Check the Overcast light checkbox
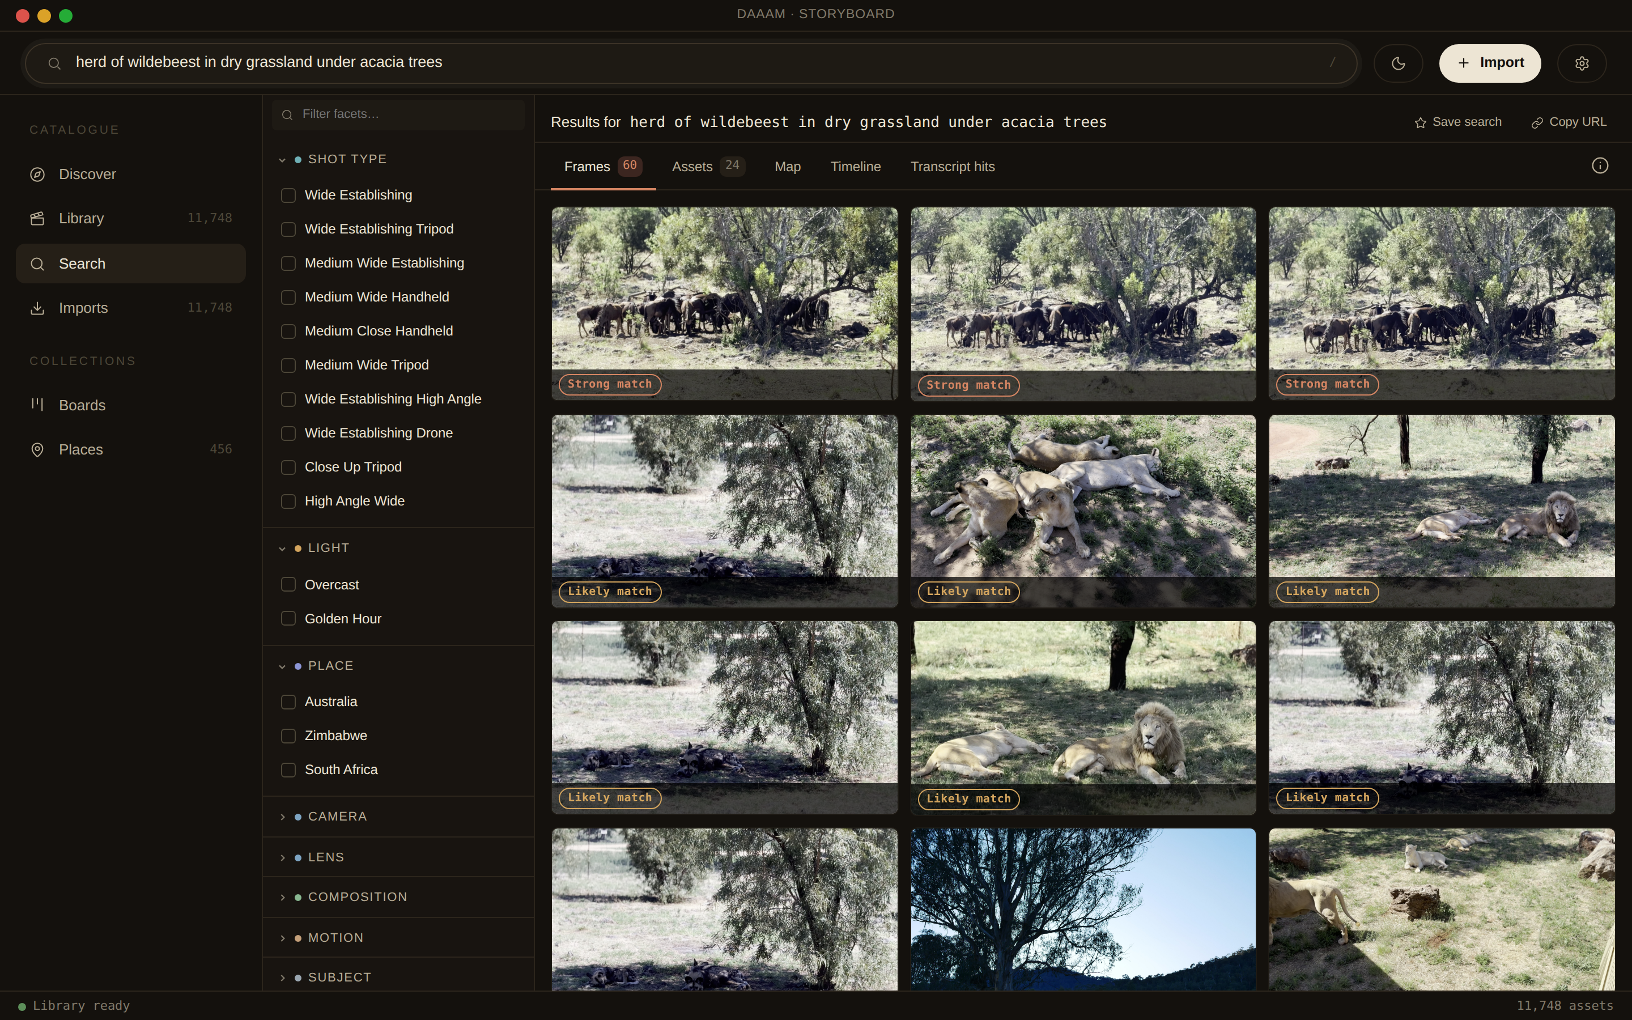The height and width of the screenshot is (1020, 1632). [x=288, y=584]
